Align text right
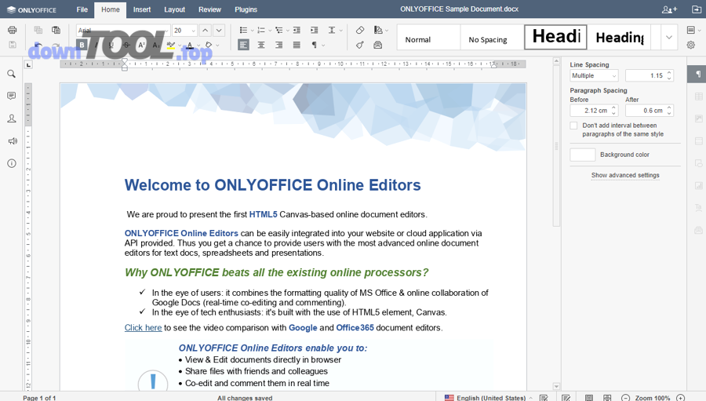Viewport: 706px width, 401px height. tap(278, 45)
